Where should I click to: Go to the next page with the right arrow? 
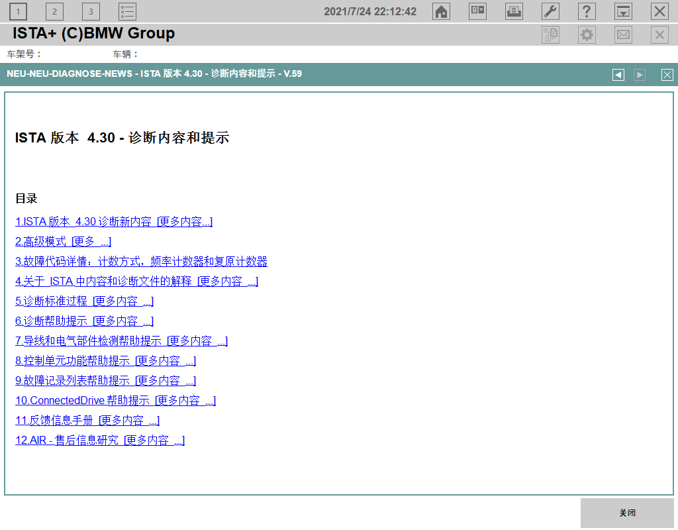pos(640,75)
